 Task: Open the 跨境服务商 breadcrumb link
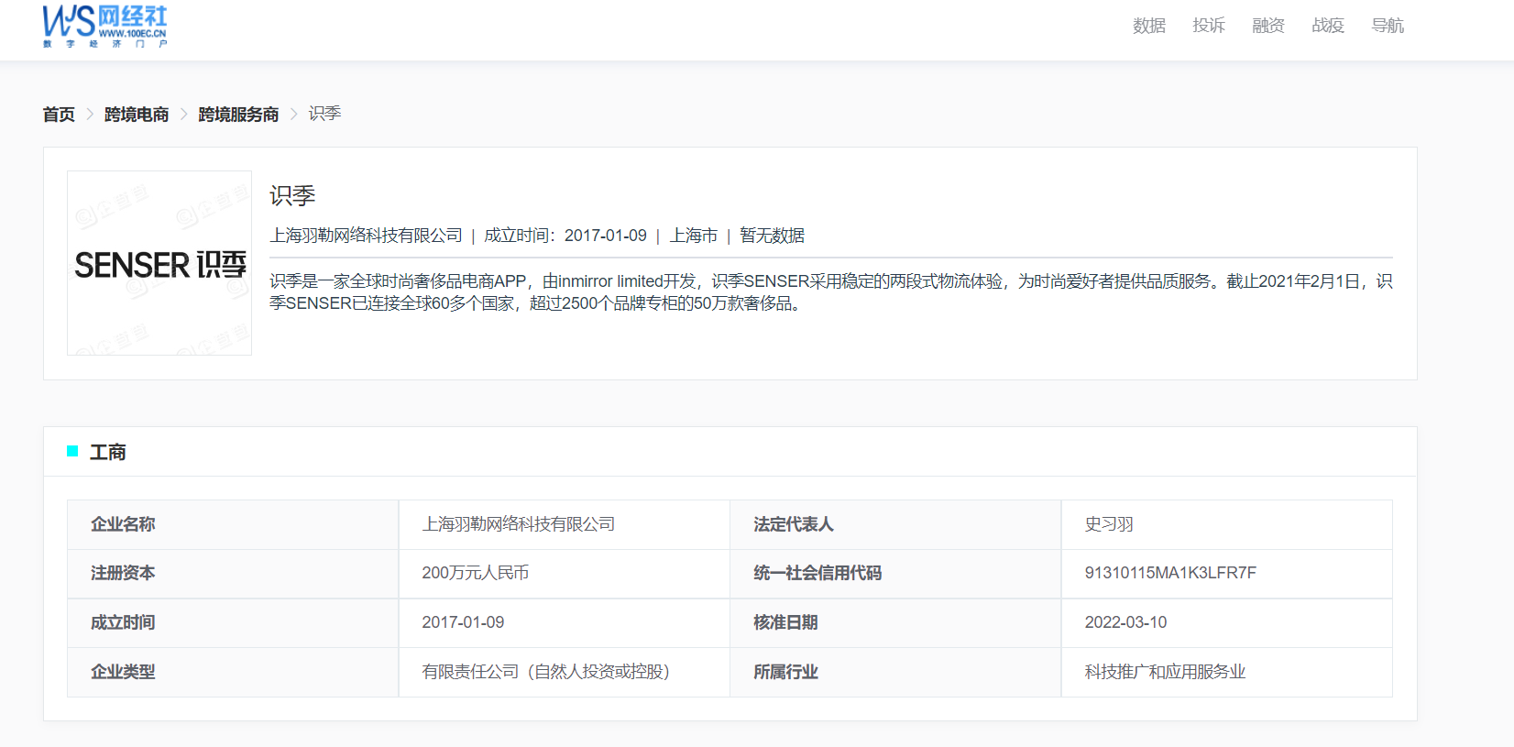coord(238,115)
